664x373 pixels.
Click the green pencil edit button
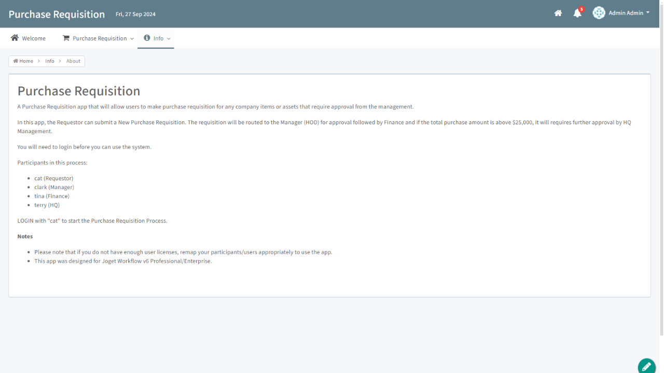click(x=646, y=366)
